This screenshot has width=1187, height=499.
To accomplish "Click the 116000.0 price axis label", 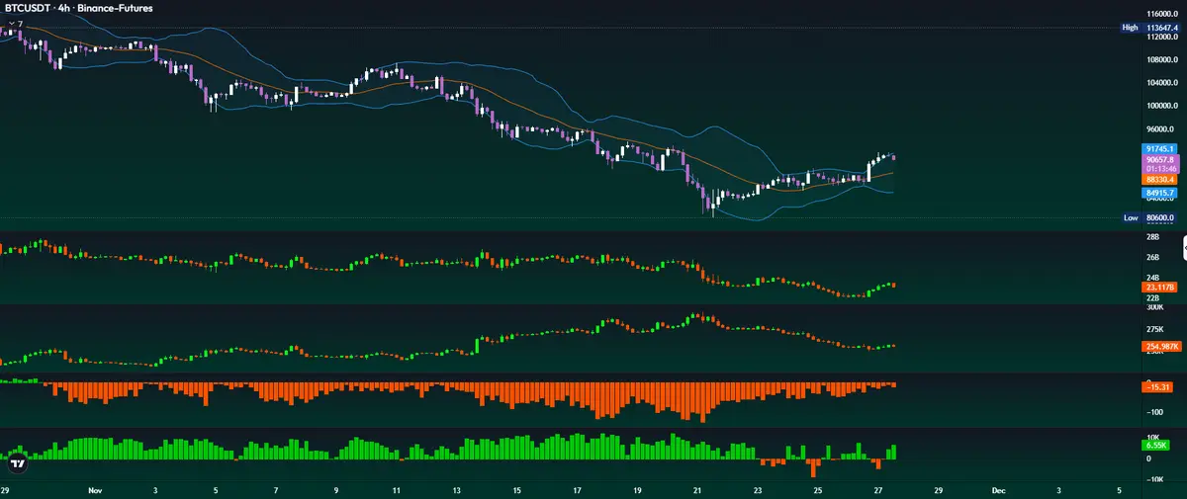I will click(1161, 14).
